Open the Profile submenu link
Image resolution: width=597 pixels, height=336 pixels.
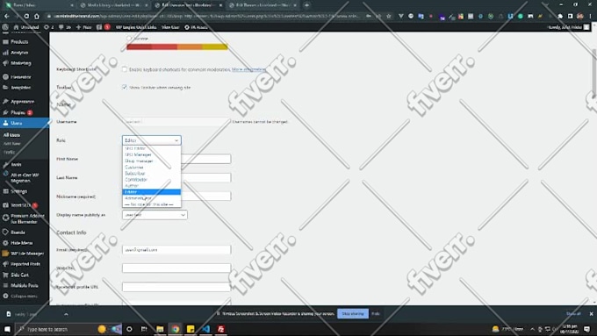tap(9, 152)
